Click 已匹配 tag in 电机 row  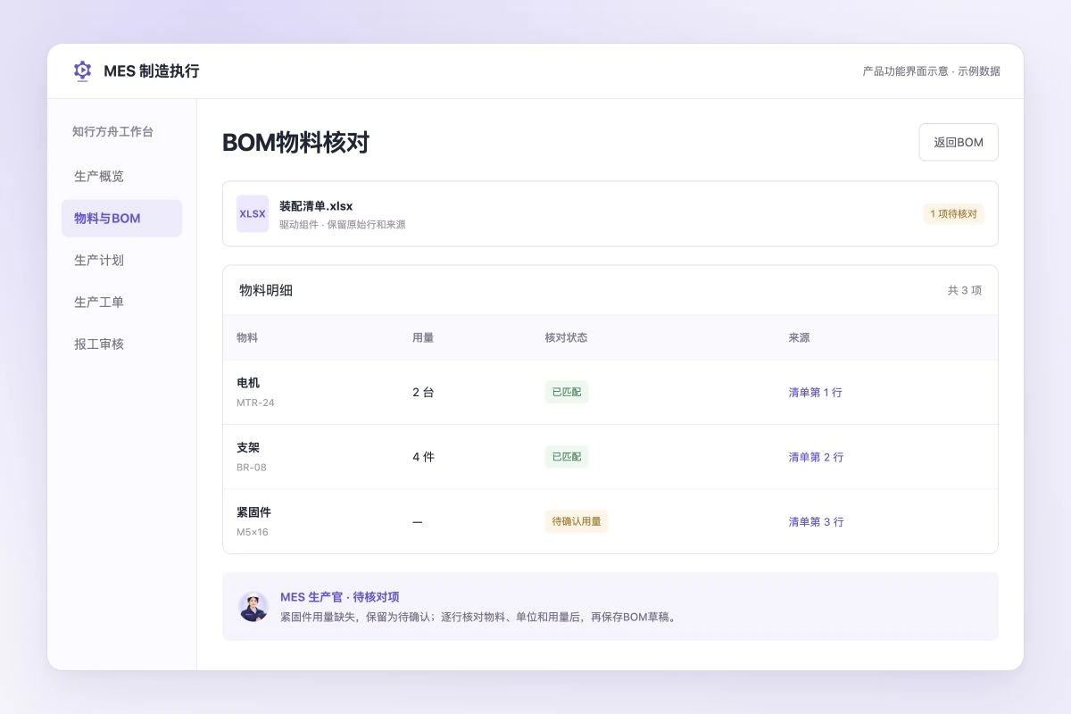pyautogui.click(x=567, y=393)
